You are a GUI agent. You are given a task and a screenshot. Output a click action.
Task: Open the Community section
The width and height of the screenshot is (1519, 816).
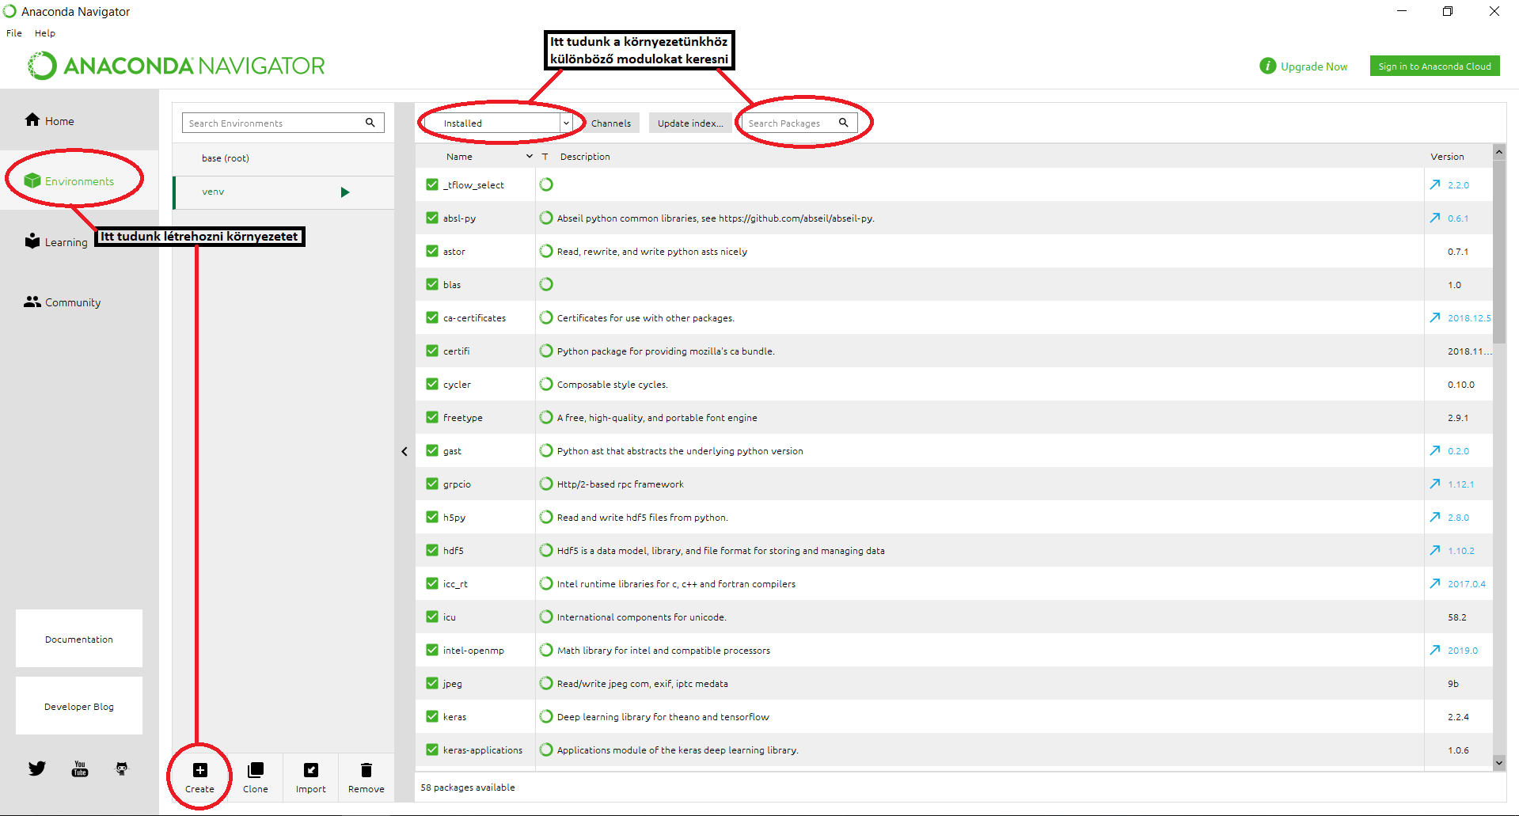click(x=63, y=302)
